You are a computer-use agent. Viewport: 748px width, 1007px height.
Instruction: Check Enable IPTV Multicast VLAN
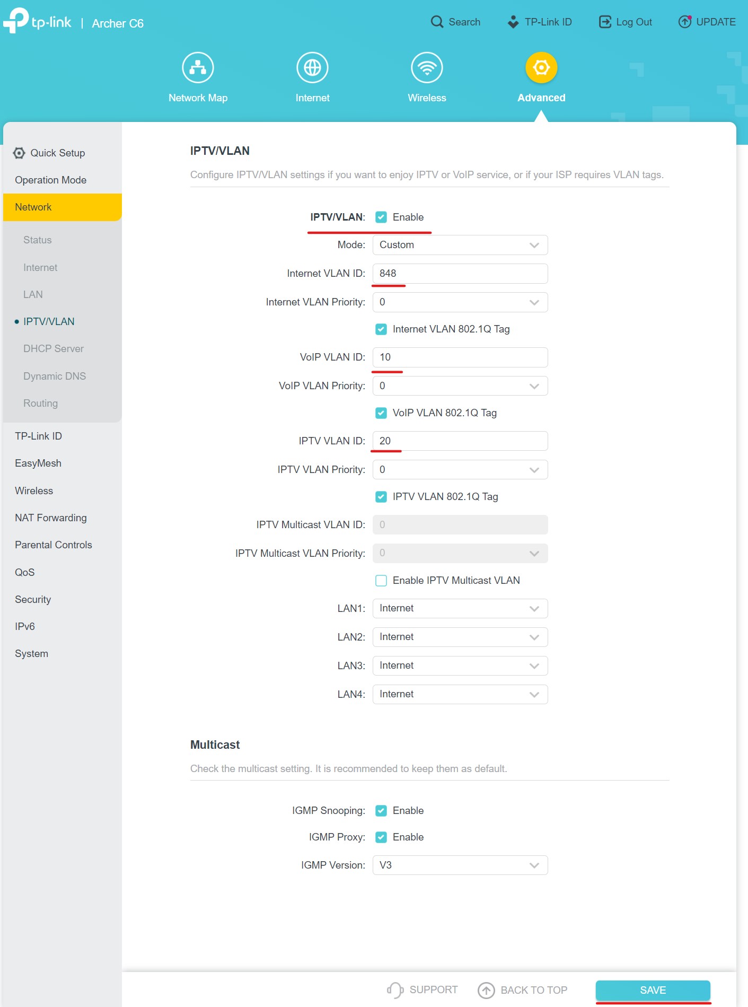(x=381, y=581)
